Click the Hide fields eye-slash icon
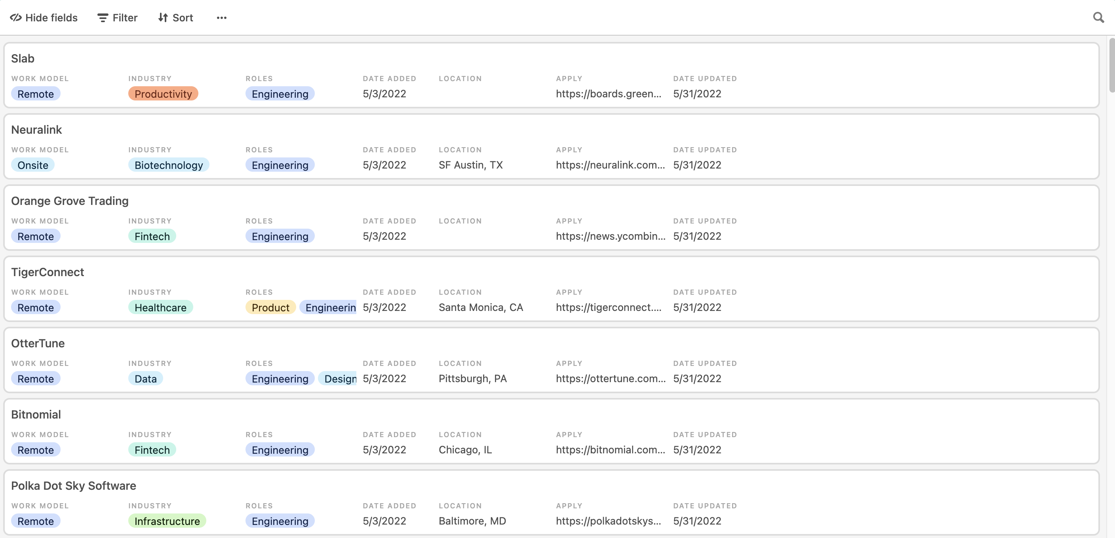 pos(16,18)
